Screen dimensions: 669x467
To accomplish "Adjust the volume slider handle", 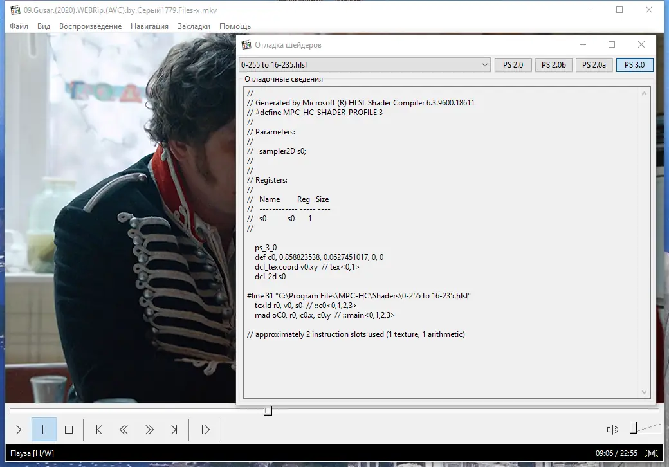I will click(x=634, y=428).
